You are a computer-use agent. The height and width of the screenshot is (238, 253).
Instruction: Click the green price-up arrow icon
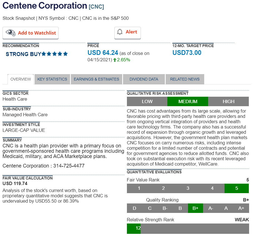point(115,60)
